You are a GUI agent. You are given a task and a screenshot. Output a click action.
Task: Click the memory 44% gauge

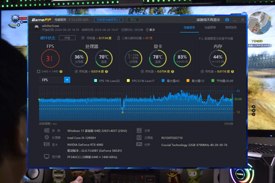tap(218, 59)
